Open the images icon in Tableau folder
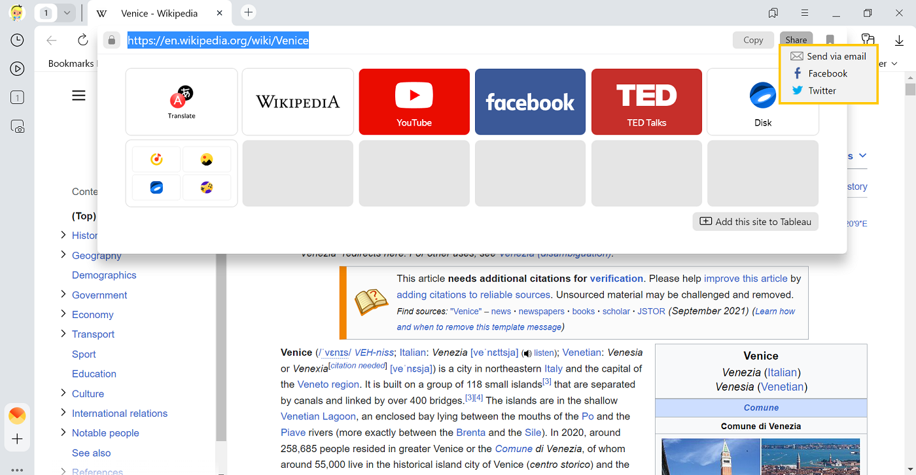Image resolution: width=916 pixels, height=475 pixels. [x=207, y=159]
